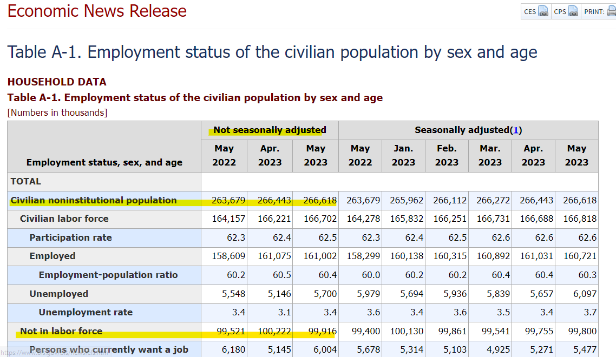616x357 pixels.
Task: Select the Employment status, sex, and age header
Action: [104, 162]
